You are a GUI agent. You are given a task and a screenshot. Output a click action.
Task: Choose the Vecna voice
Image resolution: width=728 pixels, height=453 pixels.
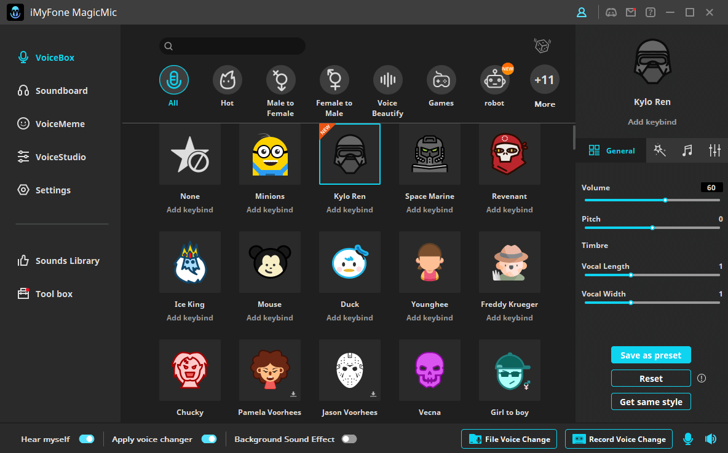pyautogui.click(x=429, y=370)
